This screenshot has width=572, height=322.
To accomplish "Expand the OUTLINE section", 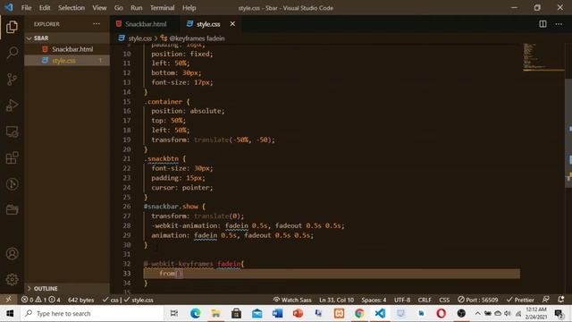I will click(x=67, y=288).
